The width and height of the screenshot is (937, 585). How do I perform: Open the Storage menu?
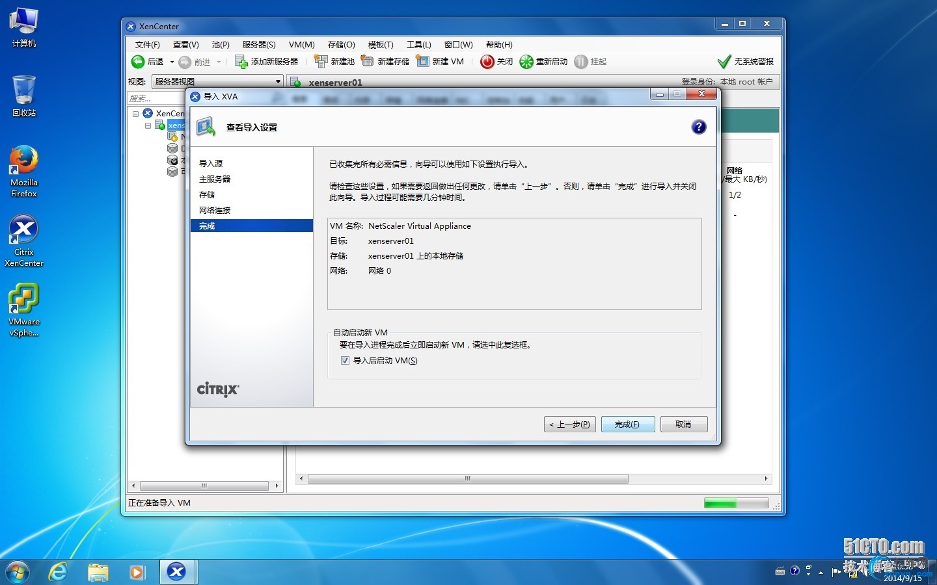[x=341, y=45]
